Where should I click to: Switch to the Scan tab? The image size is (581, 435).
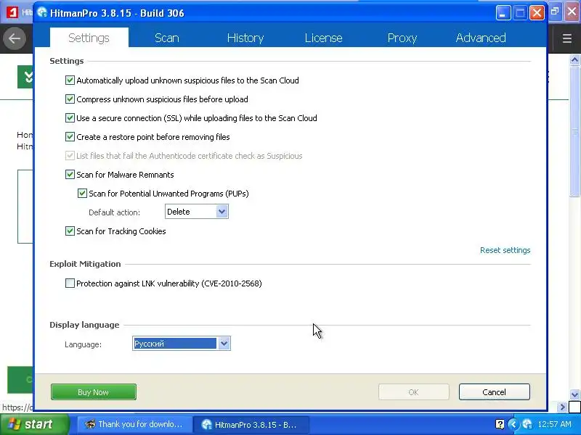pyautogui.click(x=167, y=38)
